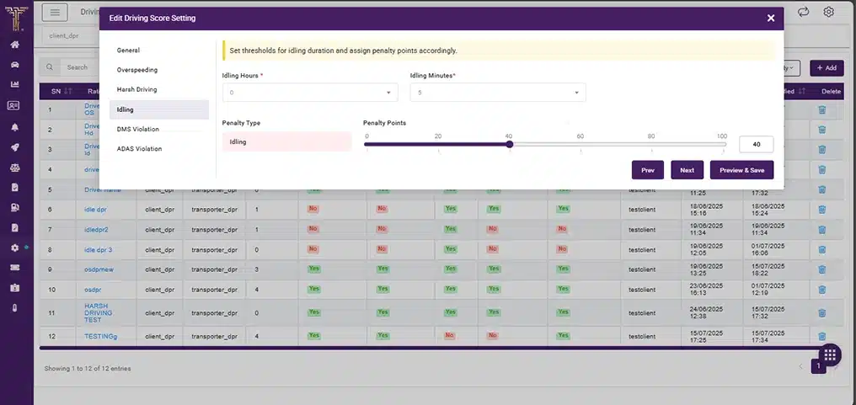Expand the Idling Hours dropdown

click(309, 93)
